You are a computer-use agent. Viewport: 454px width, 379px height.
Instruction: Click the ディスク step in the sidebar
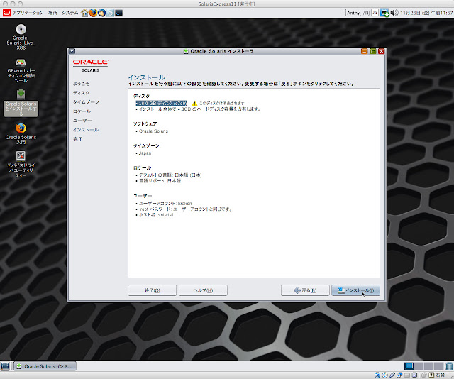81,93
